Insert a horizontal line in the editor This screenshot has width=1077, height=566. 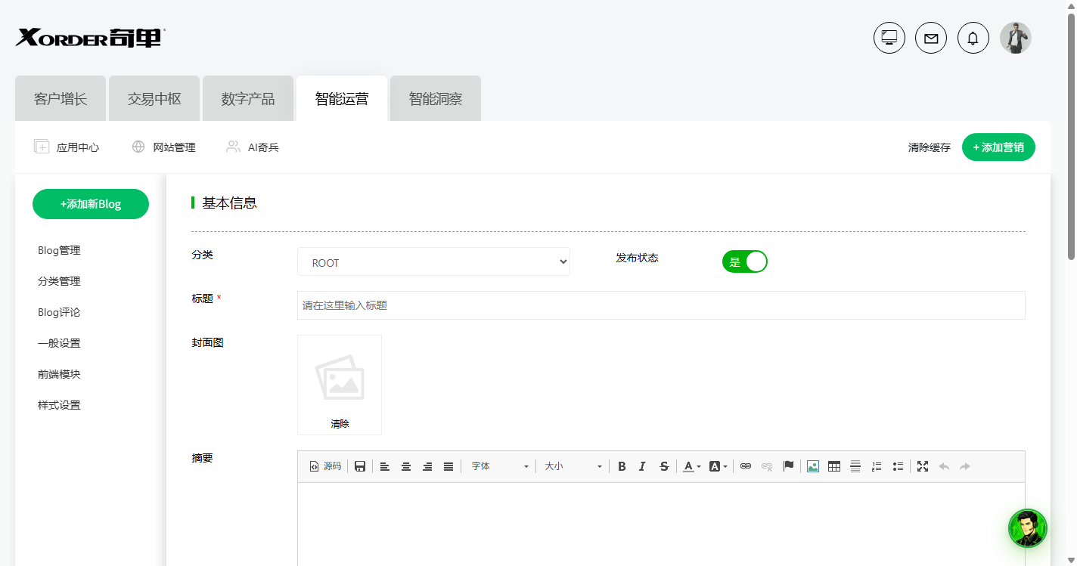click(855, 466)
